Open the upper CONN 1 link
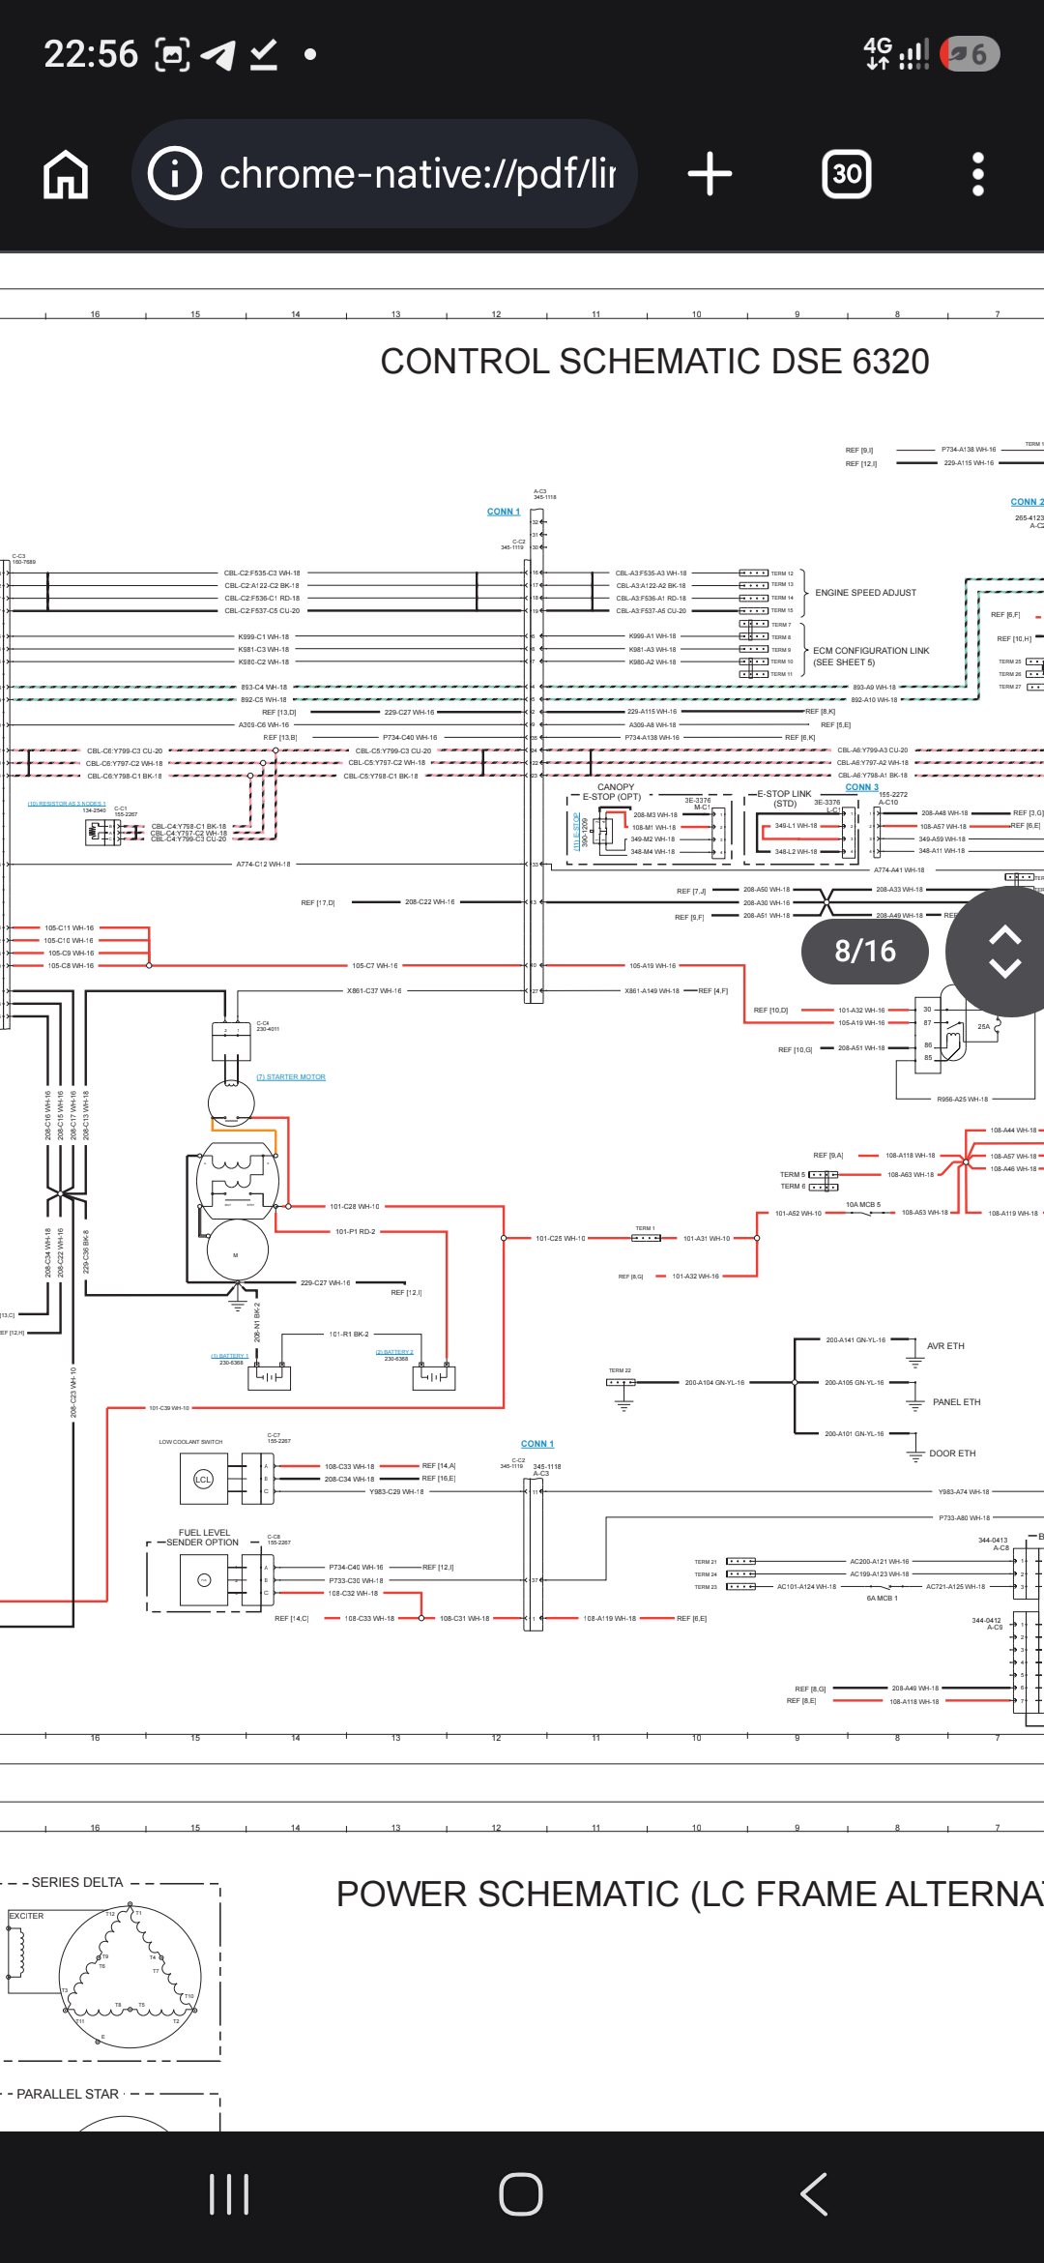 pos(503,512)
